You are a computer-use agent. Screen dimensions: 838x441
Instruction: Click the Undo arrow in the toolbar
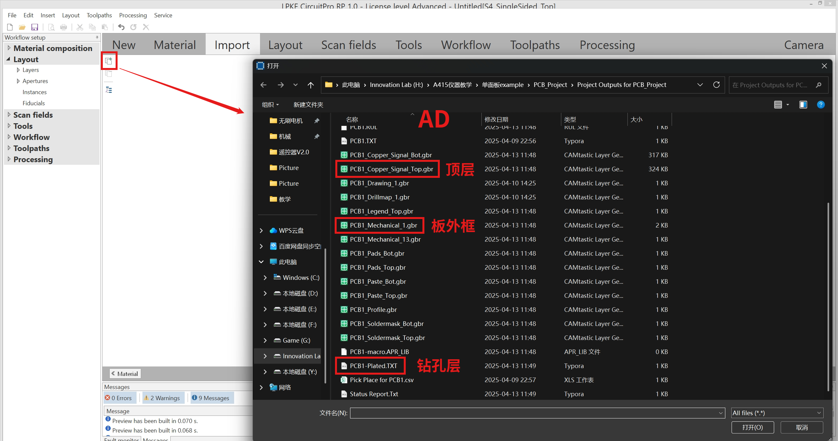[121, 27]
